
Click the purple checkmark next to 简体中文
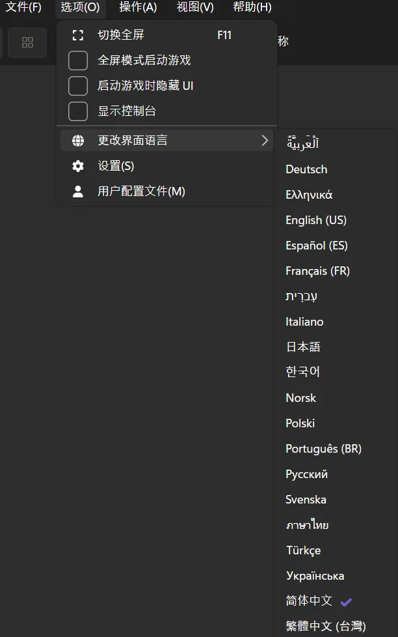tap(346, 601)
